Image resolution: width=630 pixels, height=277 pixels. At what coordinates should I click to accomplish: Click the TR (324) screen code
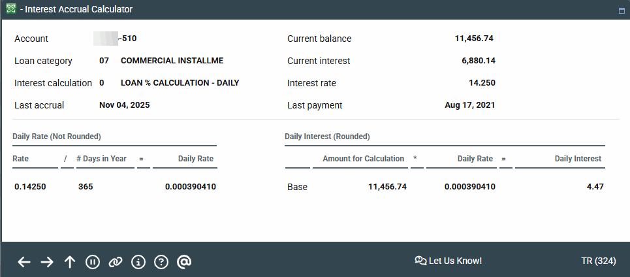pos(598,261)
